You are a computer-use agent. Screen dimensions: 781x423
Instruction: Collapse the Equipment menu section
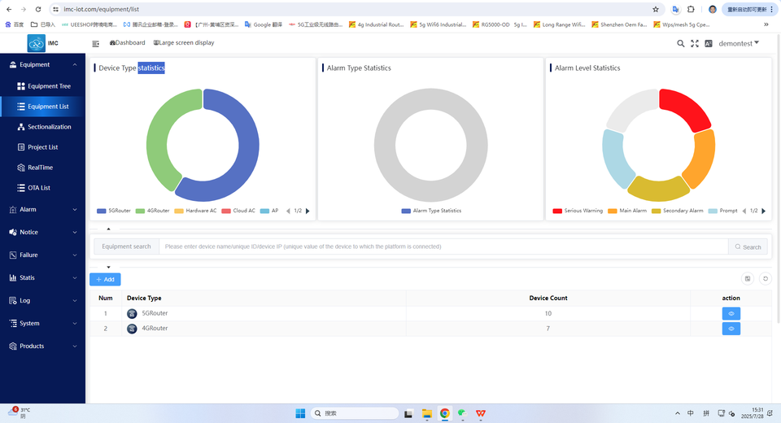(43, 65)
